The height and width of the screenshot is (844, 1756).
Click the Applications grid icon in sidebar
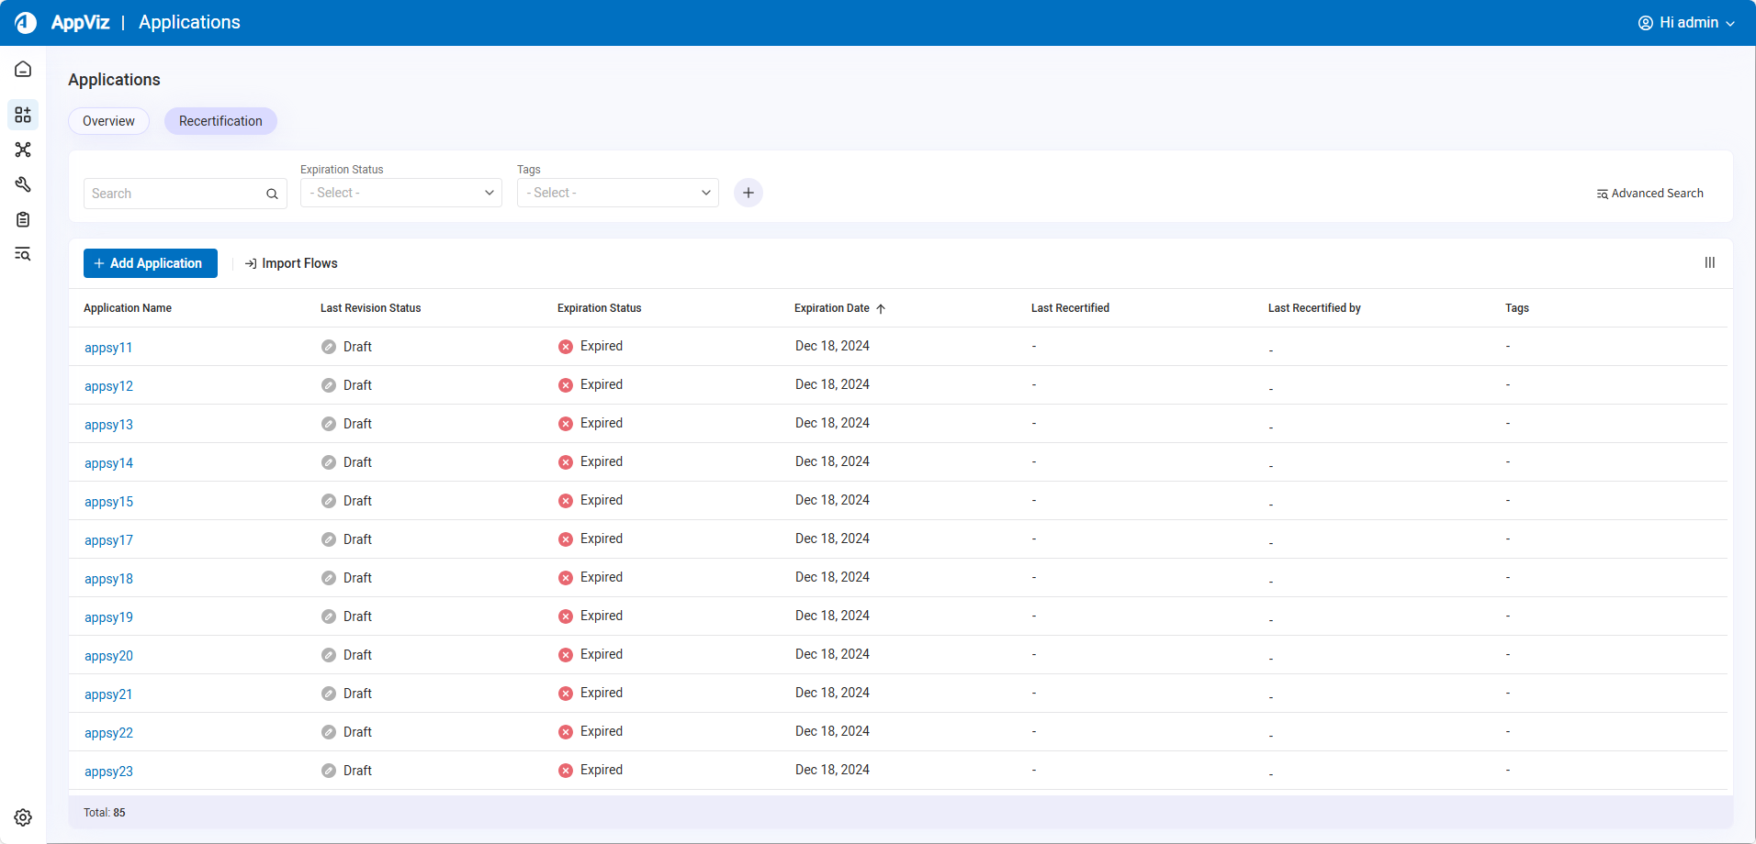[x=23, y=115]
